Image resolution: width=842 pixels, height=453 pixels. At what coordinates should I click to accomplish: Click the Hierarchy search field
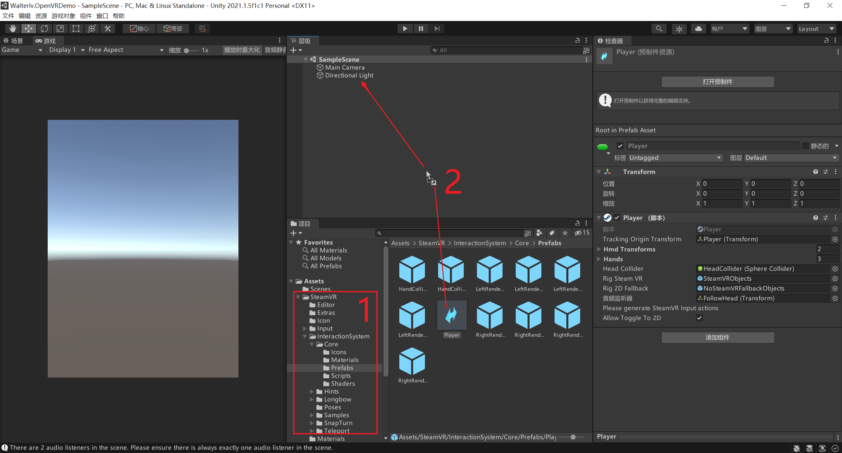click(507, 50)
